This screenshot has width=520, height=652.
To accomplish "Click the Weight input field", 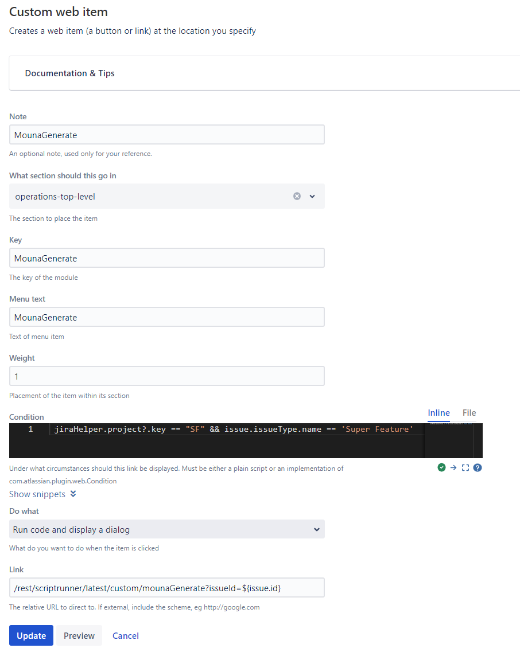I will pyautogui.click(x=167, y=376).
